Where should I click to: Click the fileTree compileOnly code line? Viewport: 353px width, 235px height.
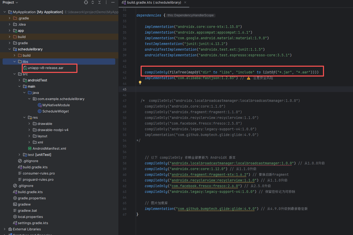(x=232, y=72)
